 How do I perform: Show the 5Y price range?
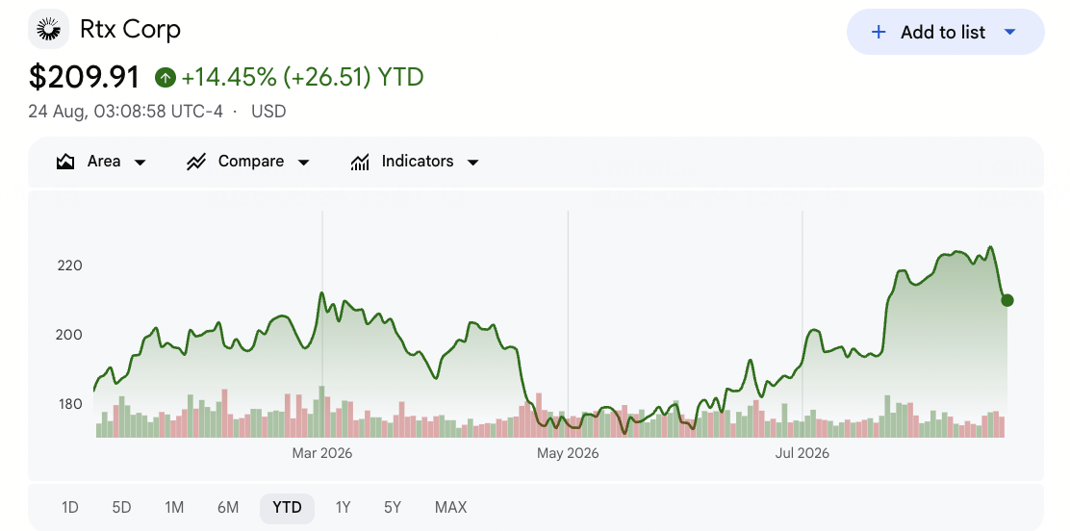pos(393,507)
